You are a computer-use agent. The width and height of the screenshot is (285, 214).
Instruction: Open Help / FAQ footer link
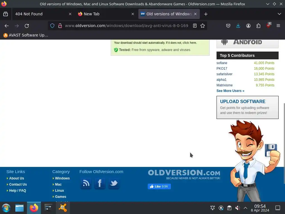(x=18, y=191)
